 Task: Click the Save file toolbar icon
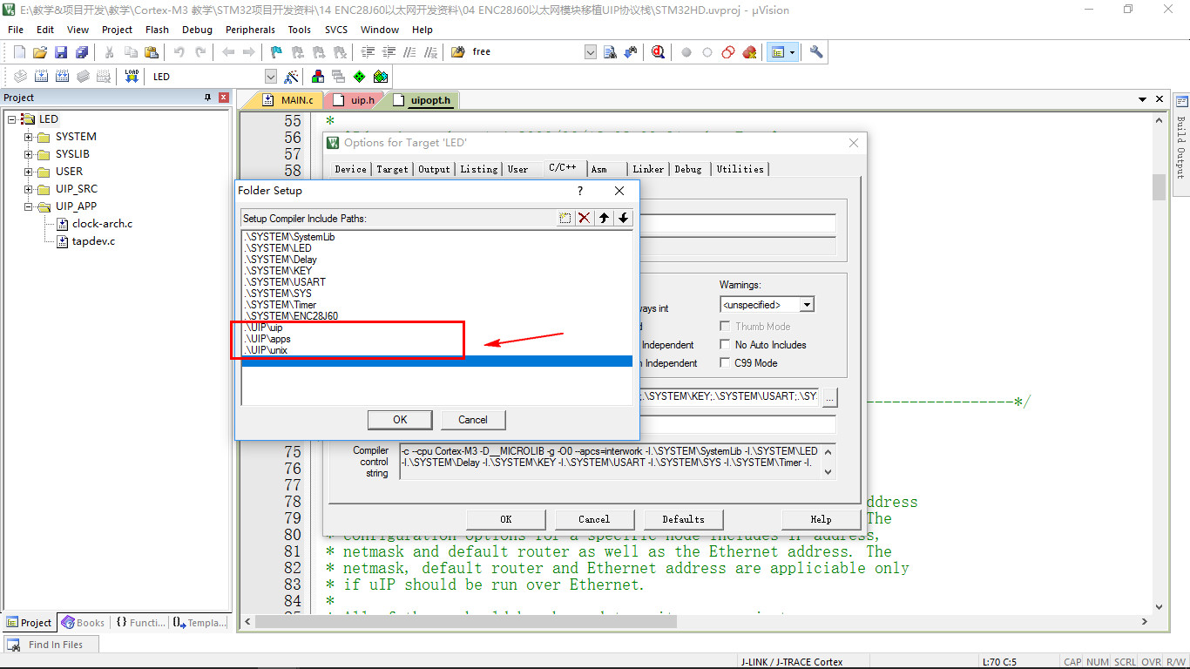tap(61, 52)
